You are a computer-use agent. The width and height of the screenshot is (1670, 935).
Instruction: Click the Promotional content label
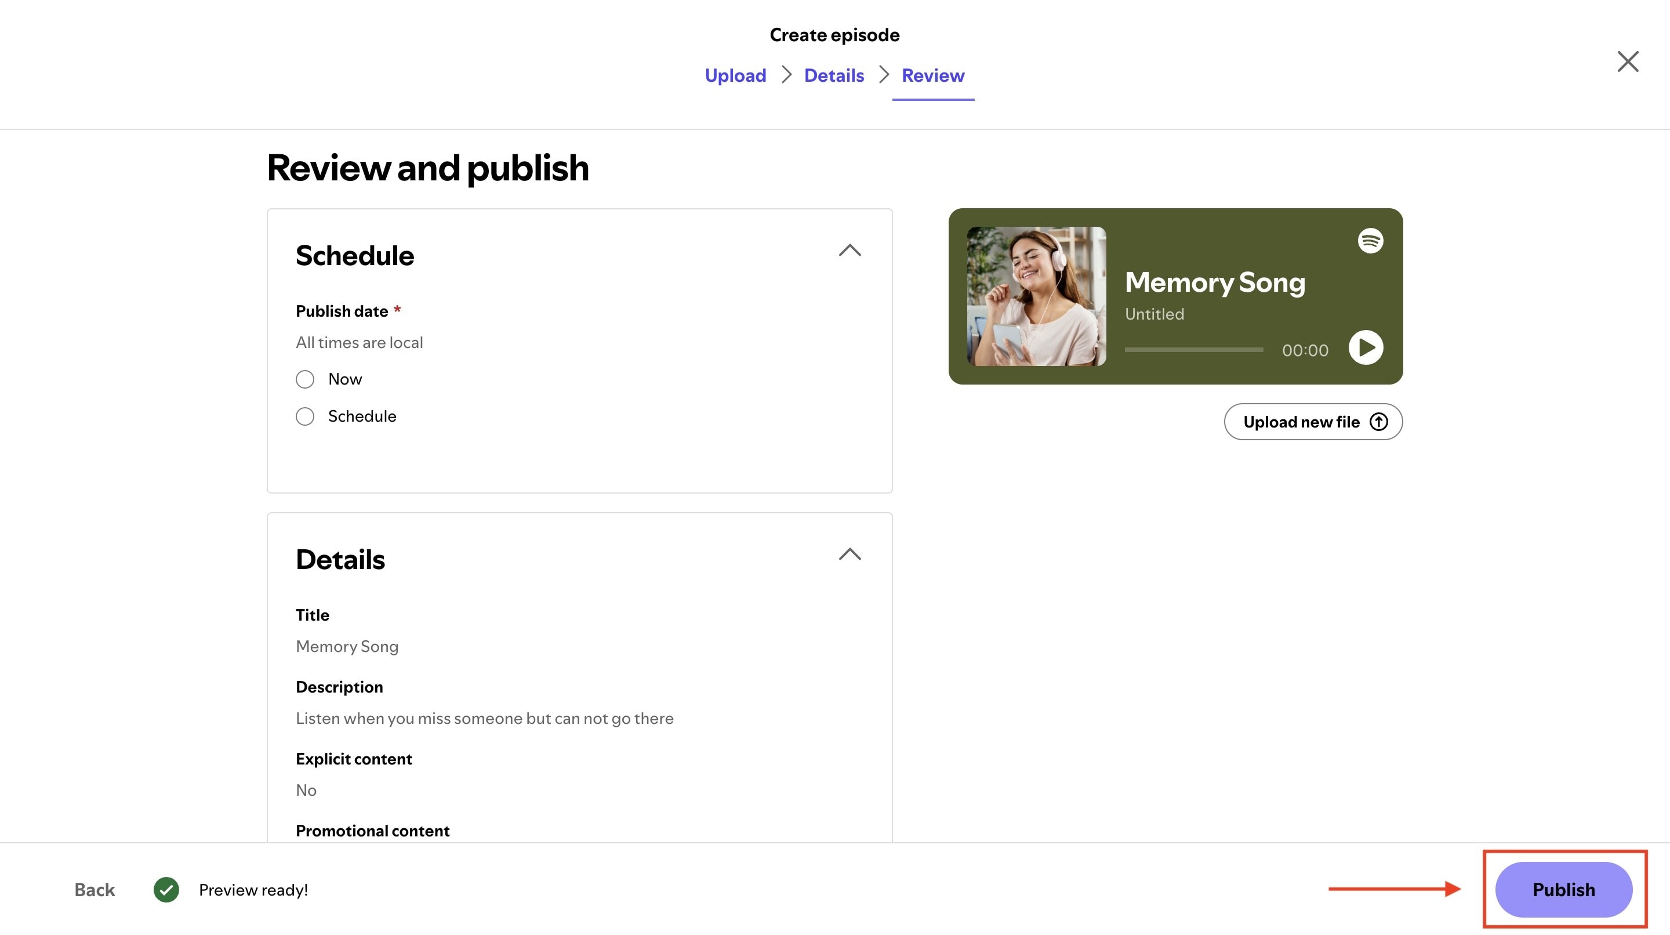coord(372,831)
